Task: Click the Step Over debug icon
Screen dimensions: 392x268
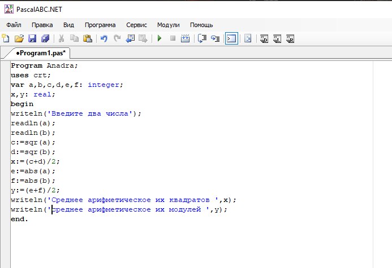Action: pyautogui.click(x=202, y=39)
